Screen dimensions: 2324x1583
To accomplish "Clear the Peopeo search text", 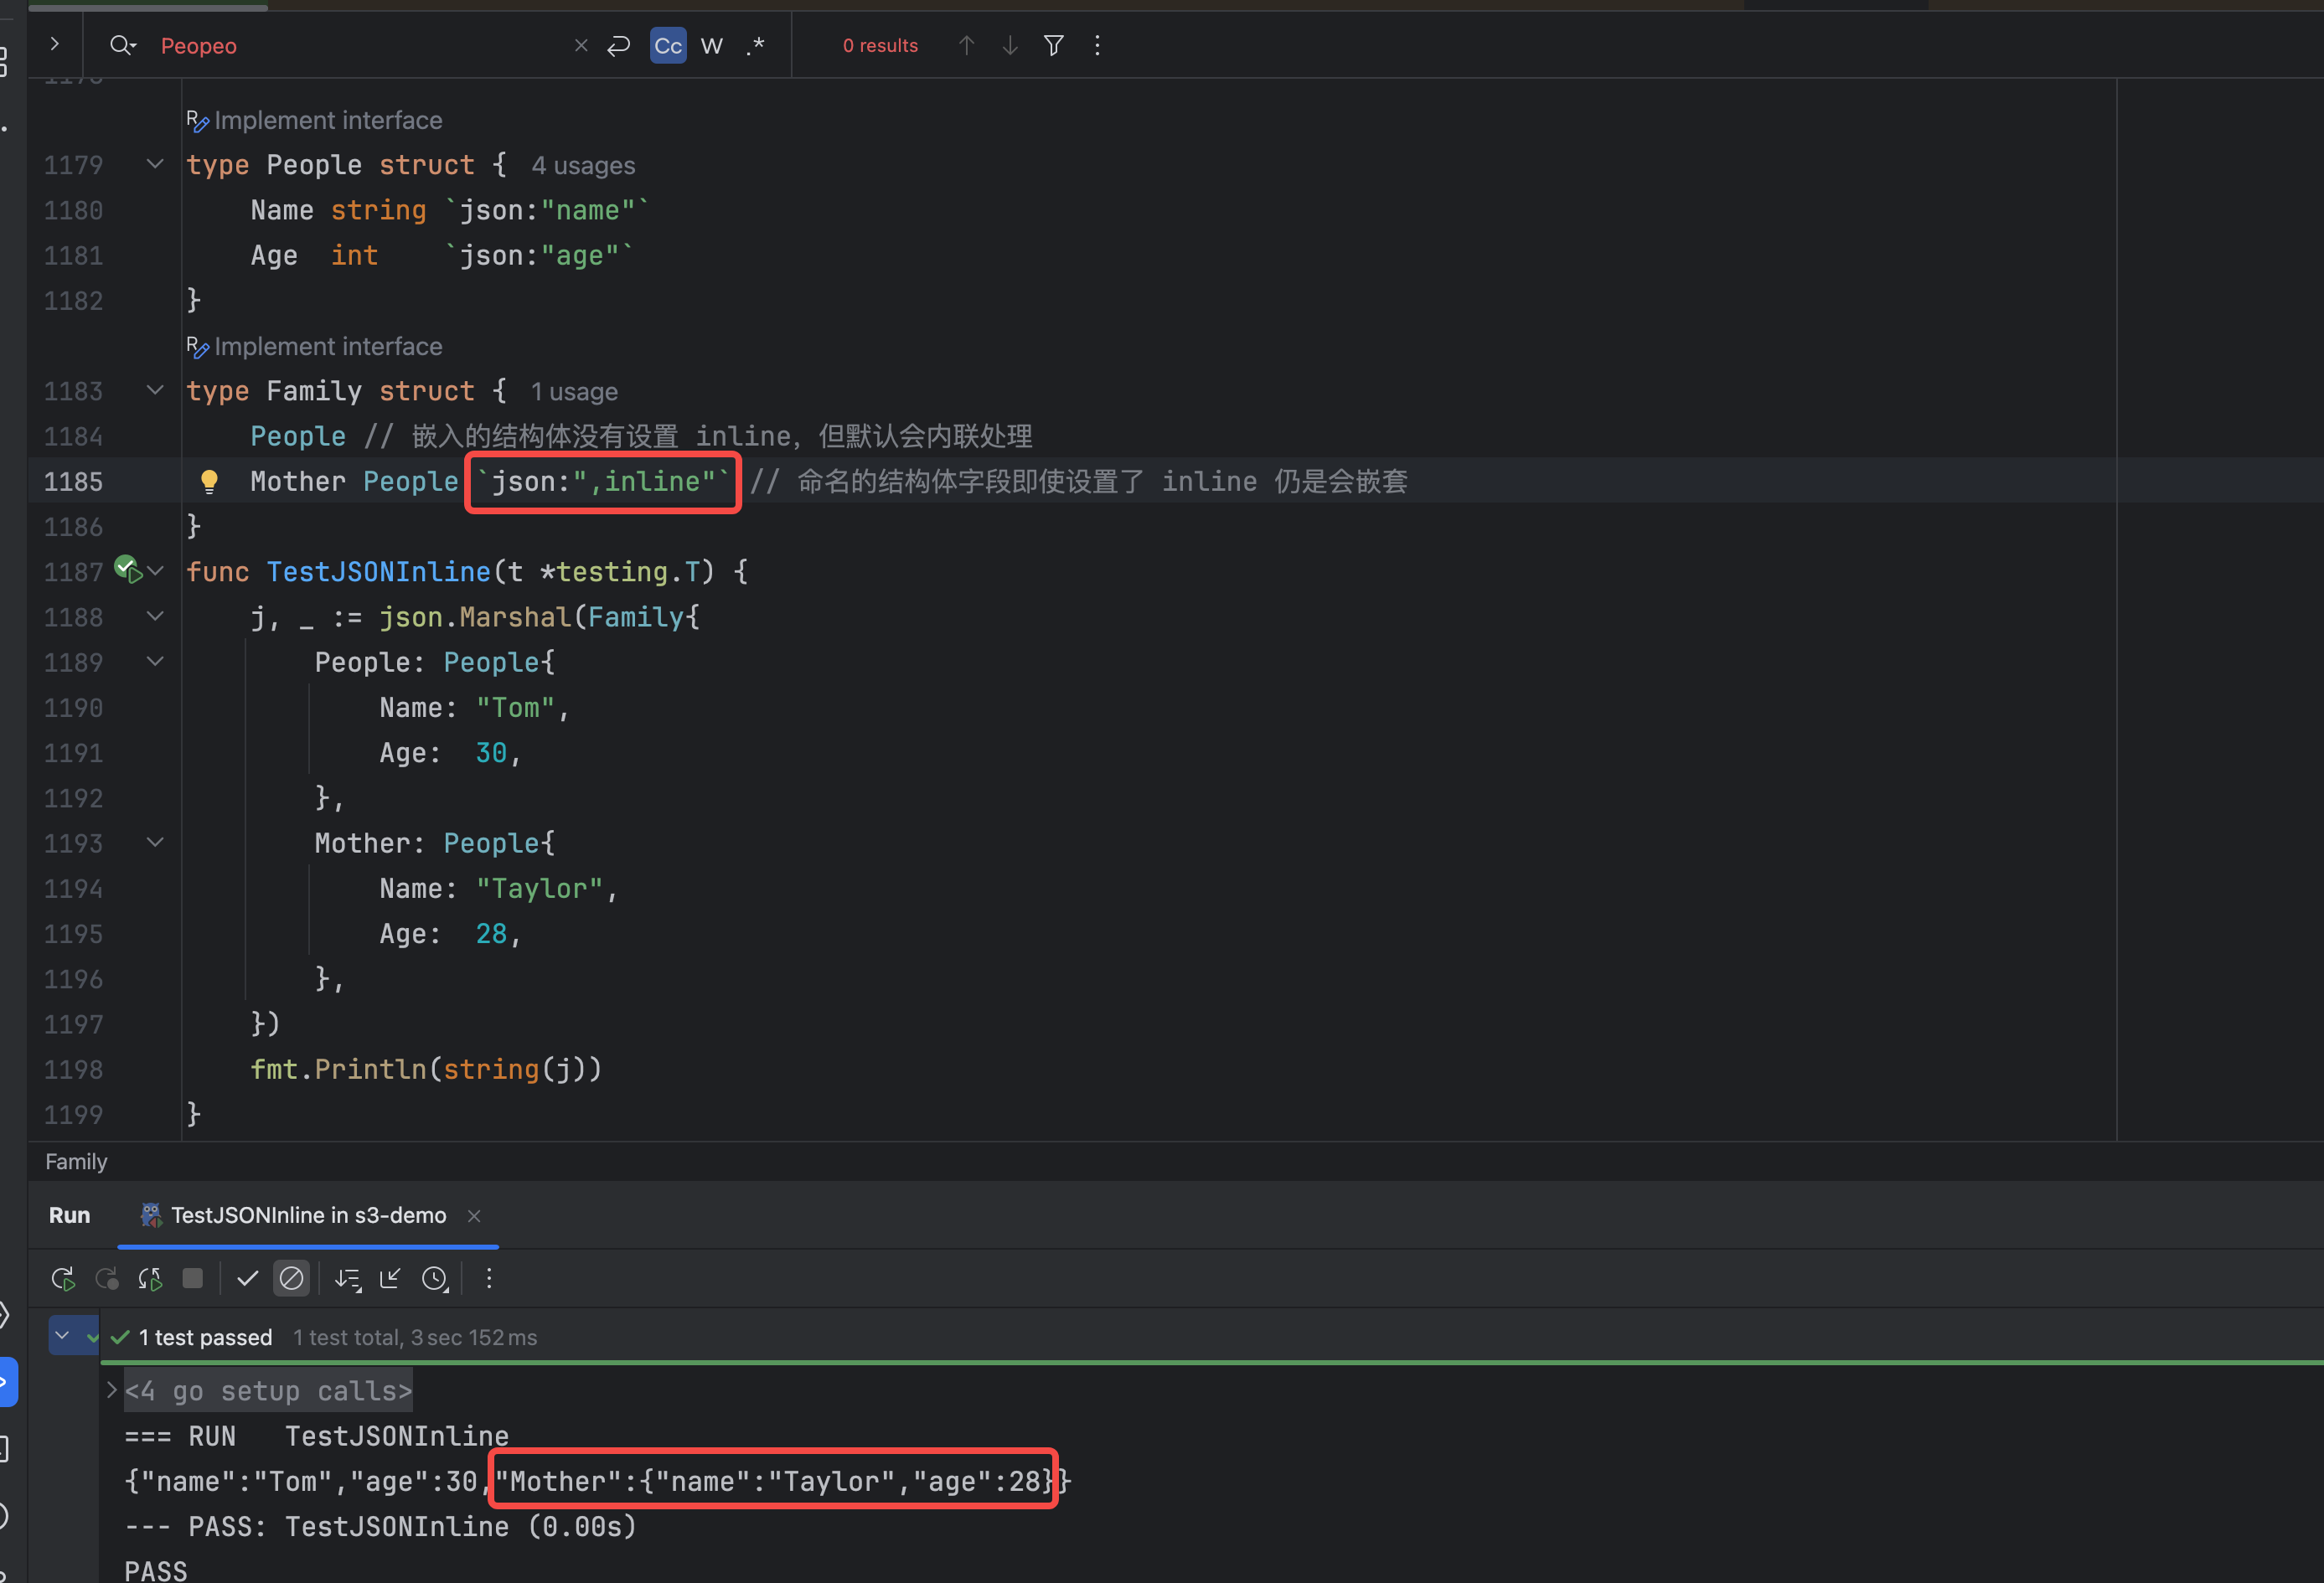I will [581, 45].
